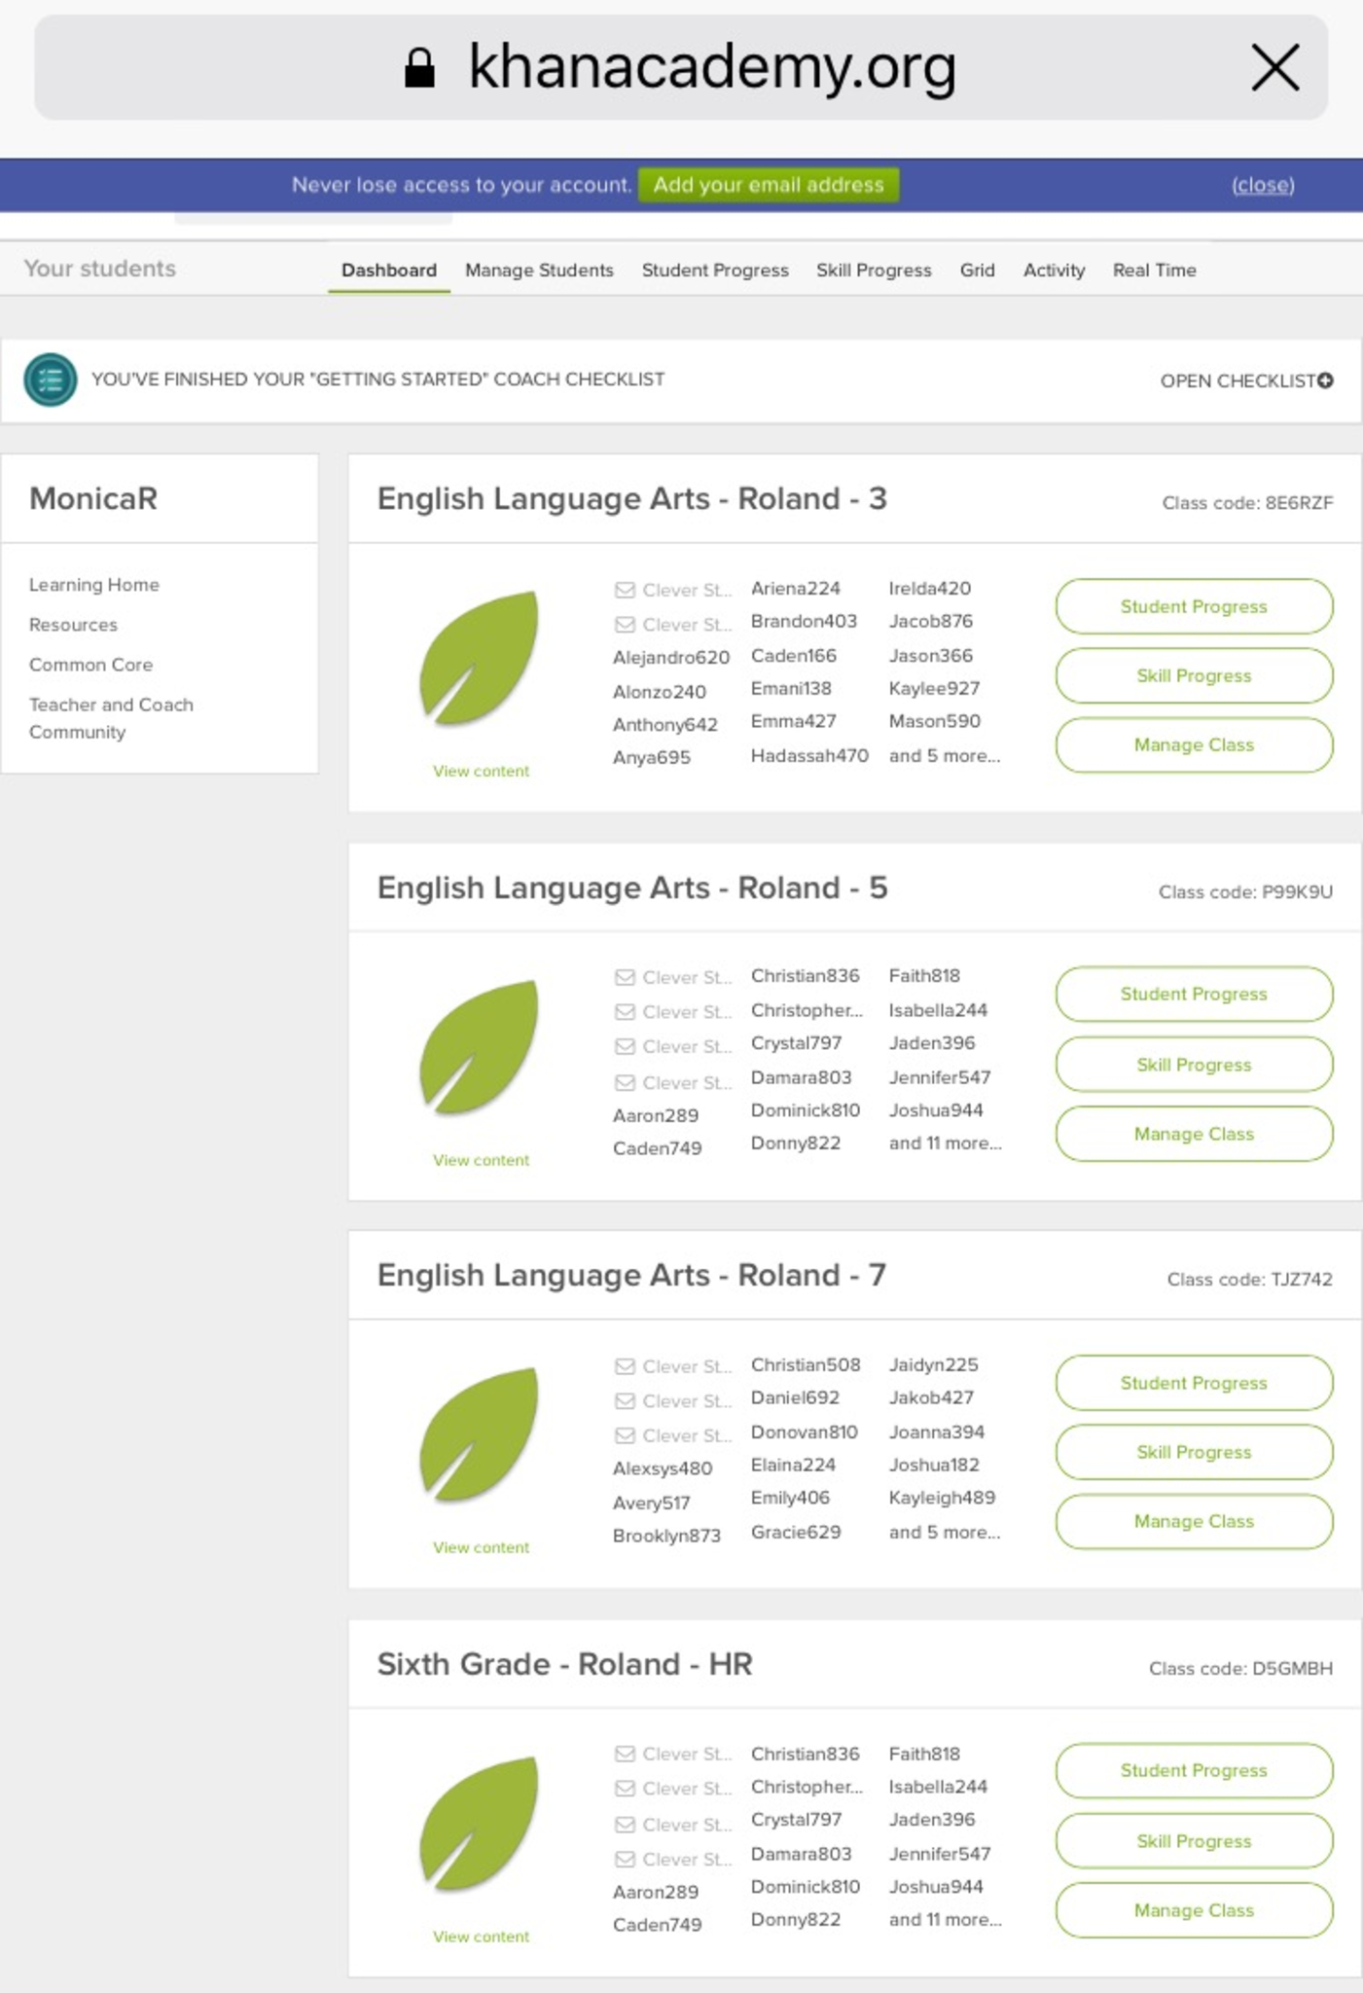Click the leaf icon for Sixth Grade class
Viewport: 1363px width, 1993px height.
479,1824
